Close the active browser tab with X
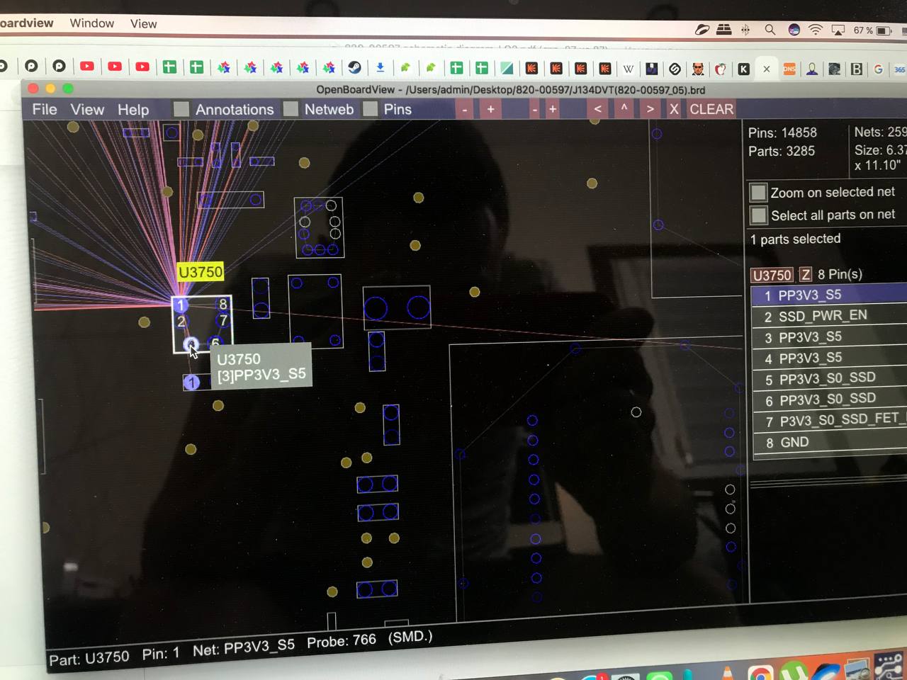This screenshot has width=907, height=680. point(766,69)
